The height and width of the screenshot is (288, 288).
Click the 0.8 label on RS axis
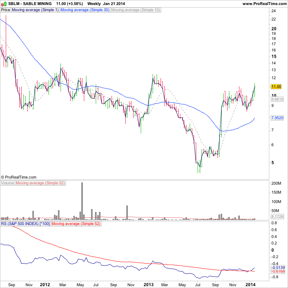274,223
